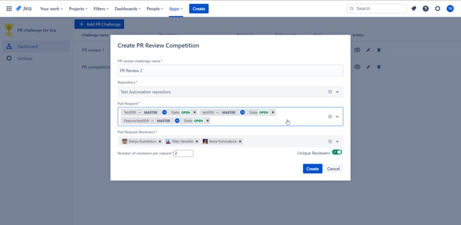Expand the Pull Request Reviewers dropdown

pyautogui.click(x=337, y=141)
